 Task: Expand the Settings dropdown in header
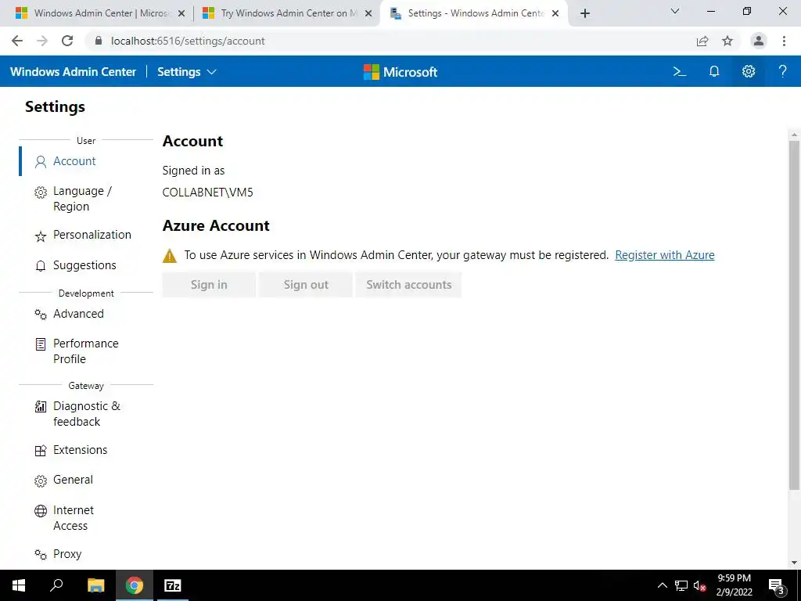(187, 72)
